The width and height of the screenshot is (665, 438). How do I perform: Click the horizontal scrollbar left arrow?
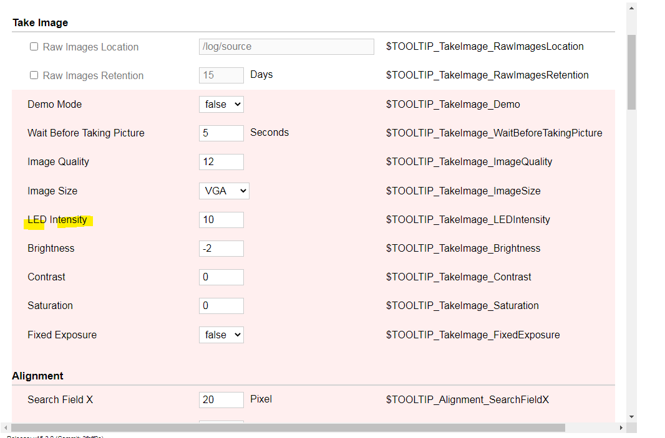(6, 427)
